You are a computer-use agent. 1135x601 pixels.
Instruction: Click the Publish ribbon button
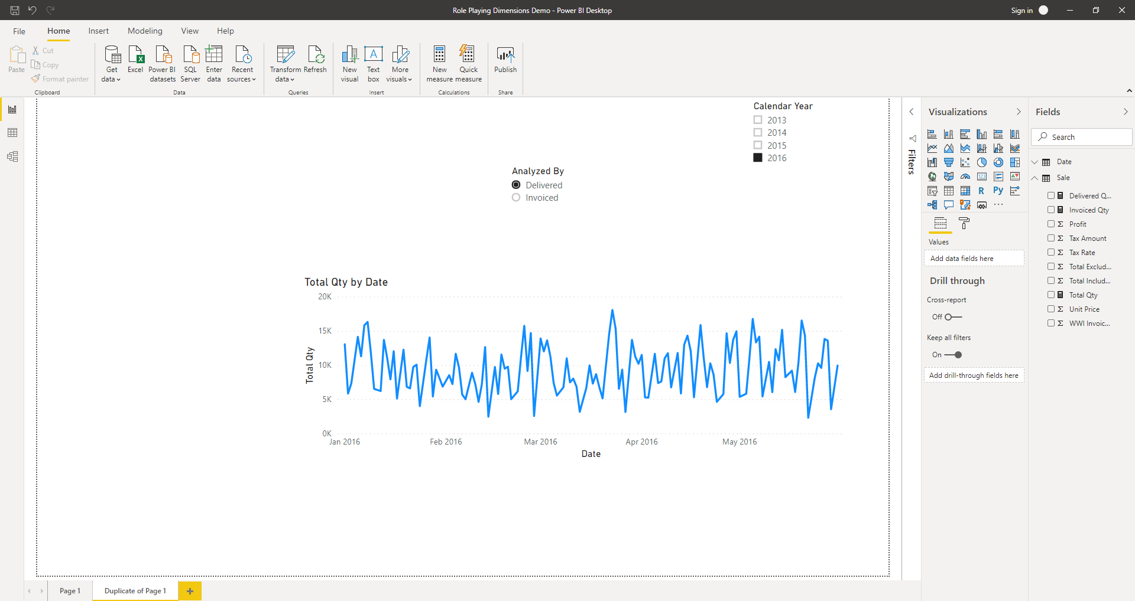[505, 60]
